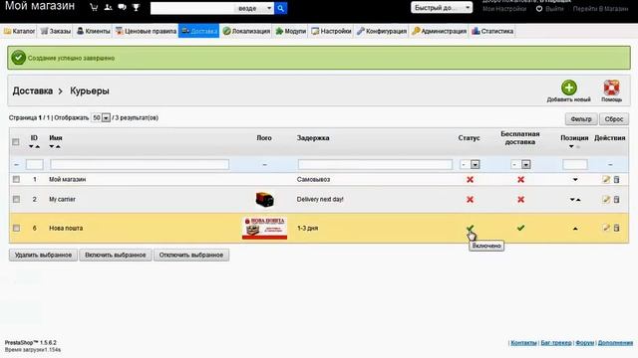Move My carrier up in position
Viewport: 638px width, 358px height.
point(578,200)
